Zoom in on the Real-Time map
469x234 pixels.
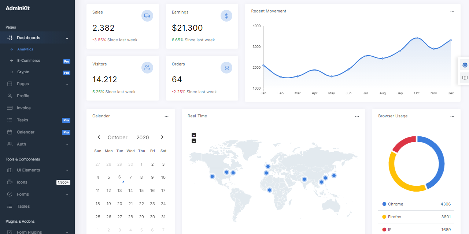tap(194, 135)
